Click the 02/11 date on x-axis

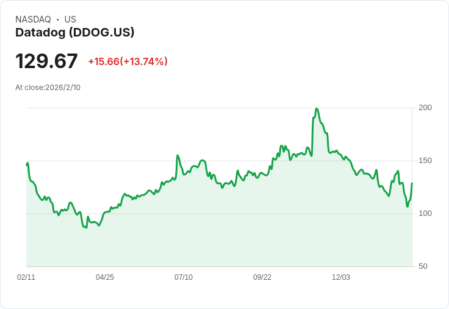(26, 277)
